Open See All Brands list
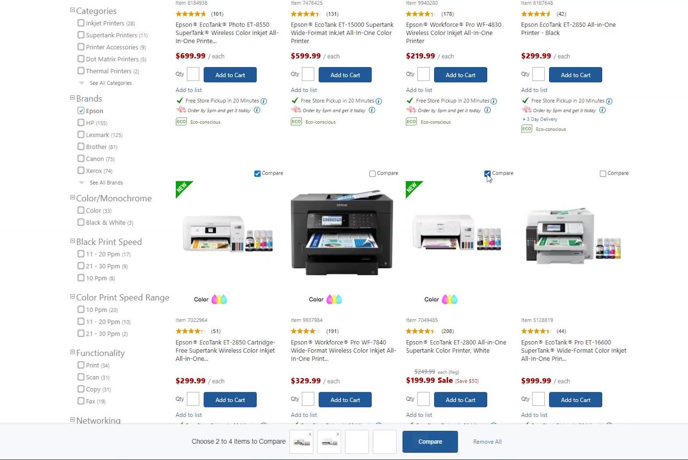 coord(106,183)
